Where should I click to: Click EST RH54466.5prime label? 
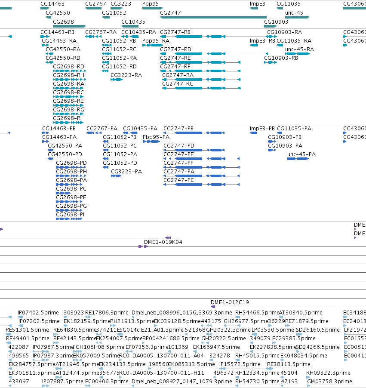click(257, 313)
